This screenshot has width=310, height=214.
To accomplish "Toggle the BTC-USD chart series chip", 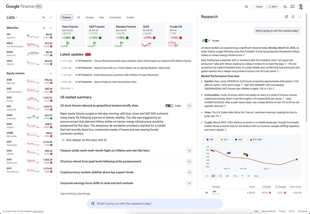I will 256,140.
